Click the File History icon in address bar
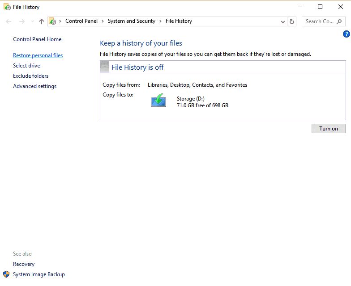 click(x=52, y=21)
